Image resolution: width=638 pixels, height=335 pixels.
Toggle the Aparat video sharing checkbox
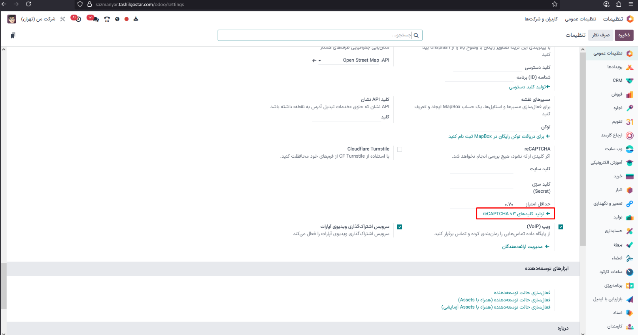(x=400, y=227)
